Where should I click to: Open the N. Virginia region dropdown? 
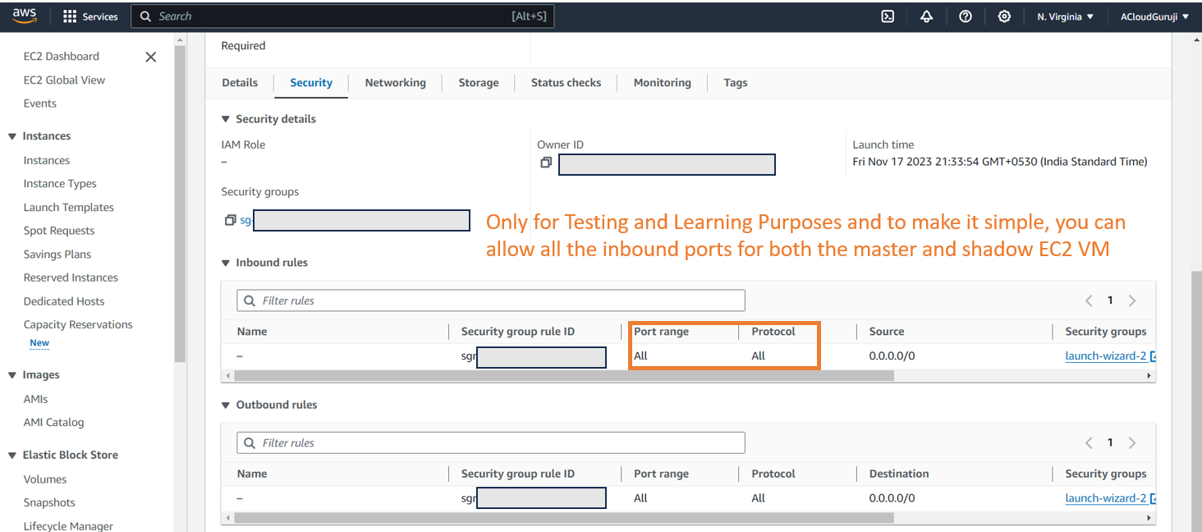1065,16
